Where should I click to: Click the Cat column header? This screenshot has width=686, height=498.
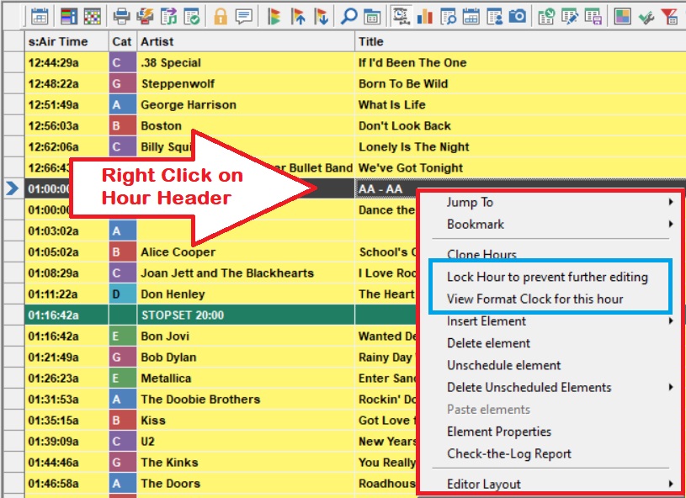pos(123,41)
